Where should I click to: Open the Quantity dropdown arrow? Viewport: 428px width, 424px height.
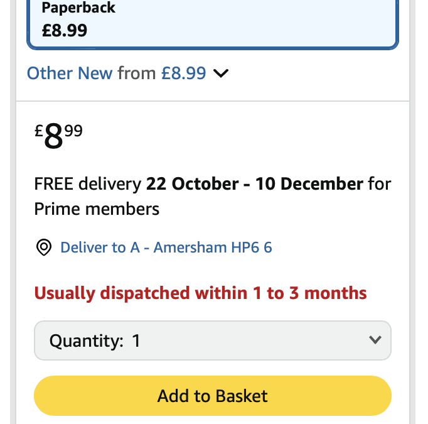coord(375,340)
